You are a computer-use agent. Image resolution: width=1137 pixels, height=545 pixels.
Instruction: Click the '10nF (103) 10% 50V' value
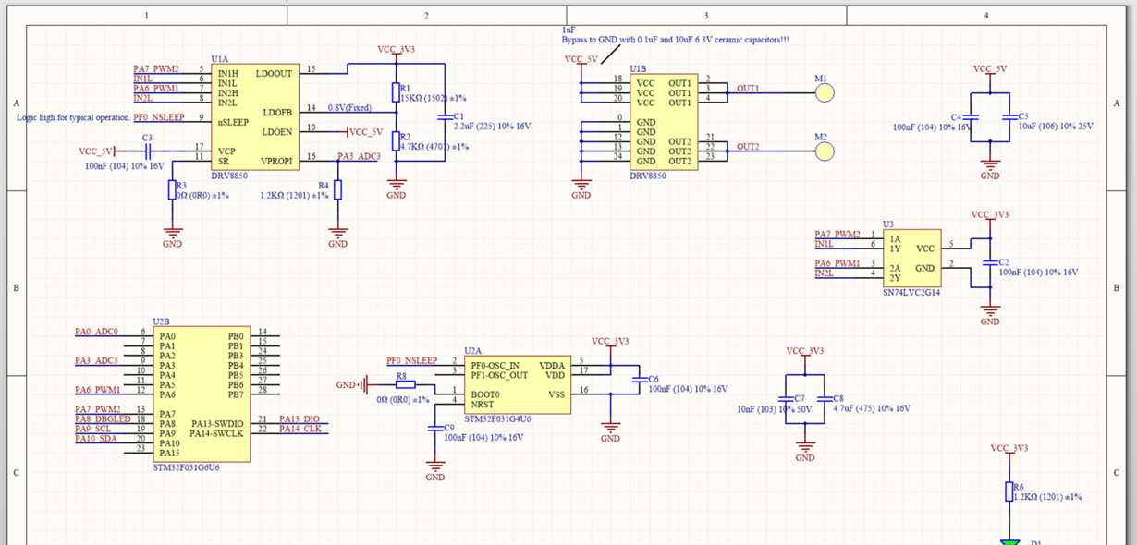(773, 407)
